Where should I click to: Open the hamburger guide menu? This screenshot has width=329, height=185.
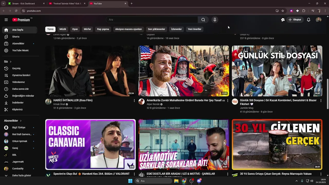[x=6, y=20]
